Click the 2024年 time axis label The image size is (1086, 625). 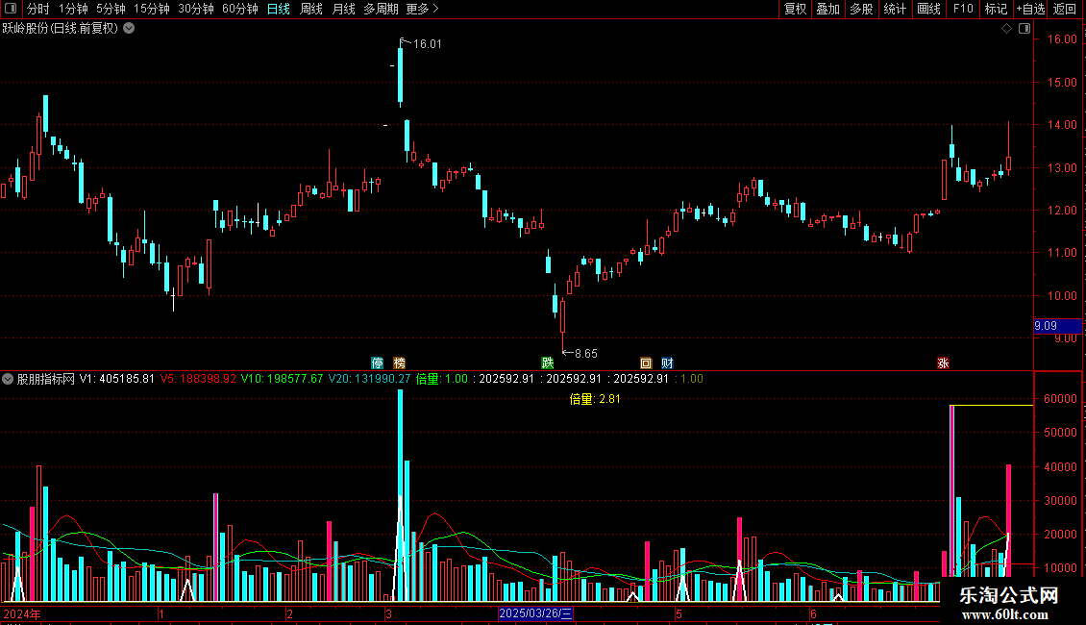click(x=22, y=613)
